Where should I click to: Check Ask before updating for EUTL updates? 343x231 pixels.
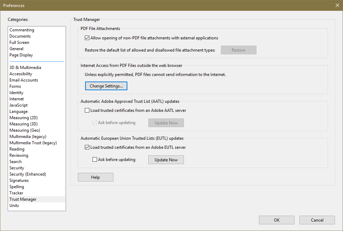click(95, 159)
